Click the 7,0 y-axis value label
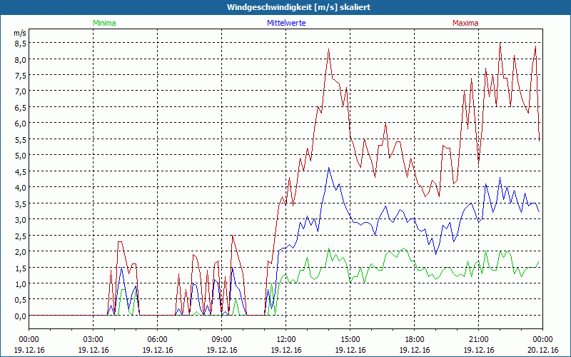Viewport: 571px width, 357px height. 21,91
